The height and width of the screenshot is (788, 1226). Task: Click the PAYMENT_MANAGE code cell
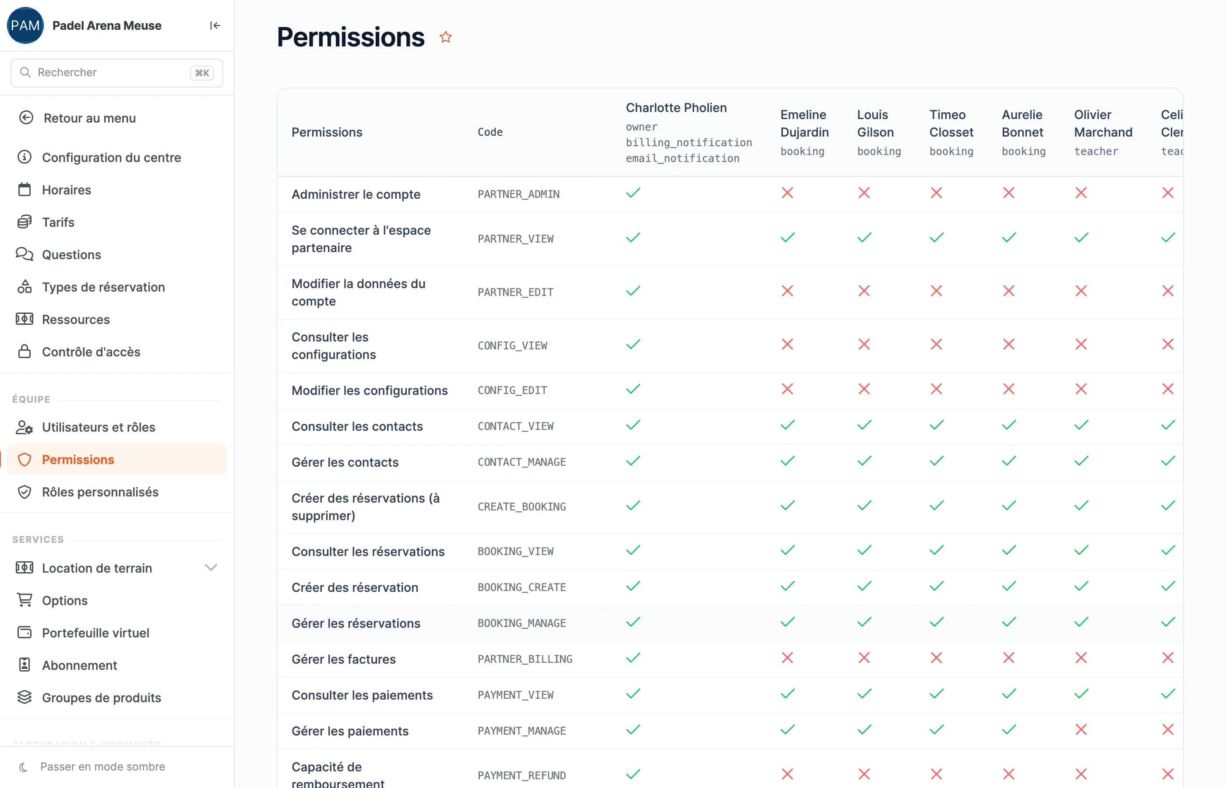coord(521,731)
